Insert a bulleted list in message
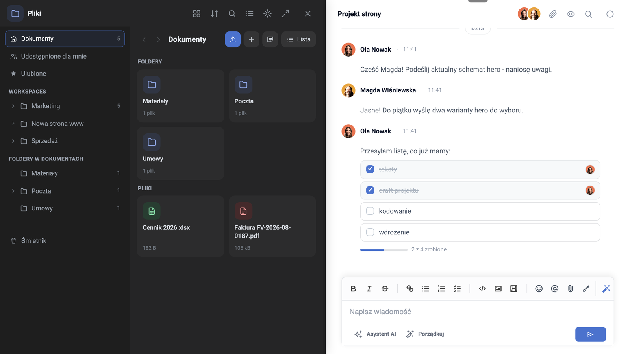The width and height of the screenshot is (630, 354). pos(426,289)
